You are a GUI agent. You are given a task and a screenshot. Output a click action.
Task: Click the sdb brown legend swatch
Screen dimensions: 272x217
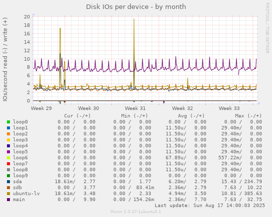[8, 188]
